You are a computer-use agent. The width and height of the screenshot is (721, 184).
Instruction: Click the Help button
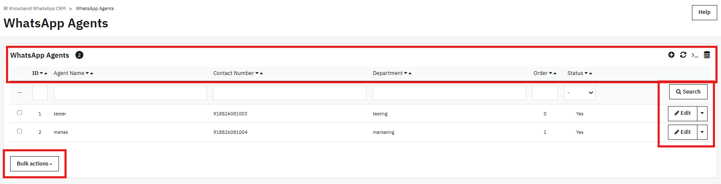pos(704,12)
